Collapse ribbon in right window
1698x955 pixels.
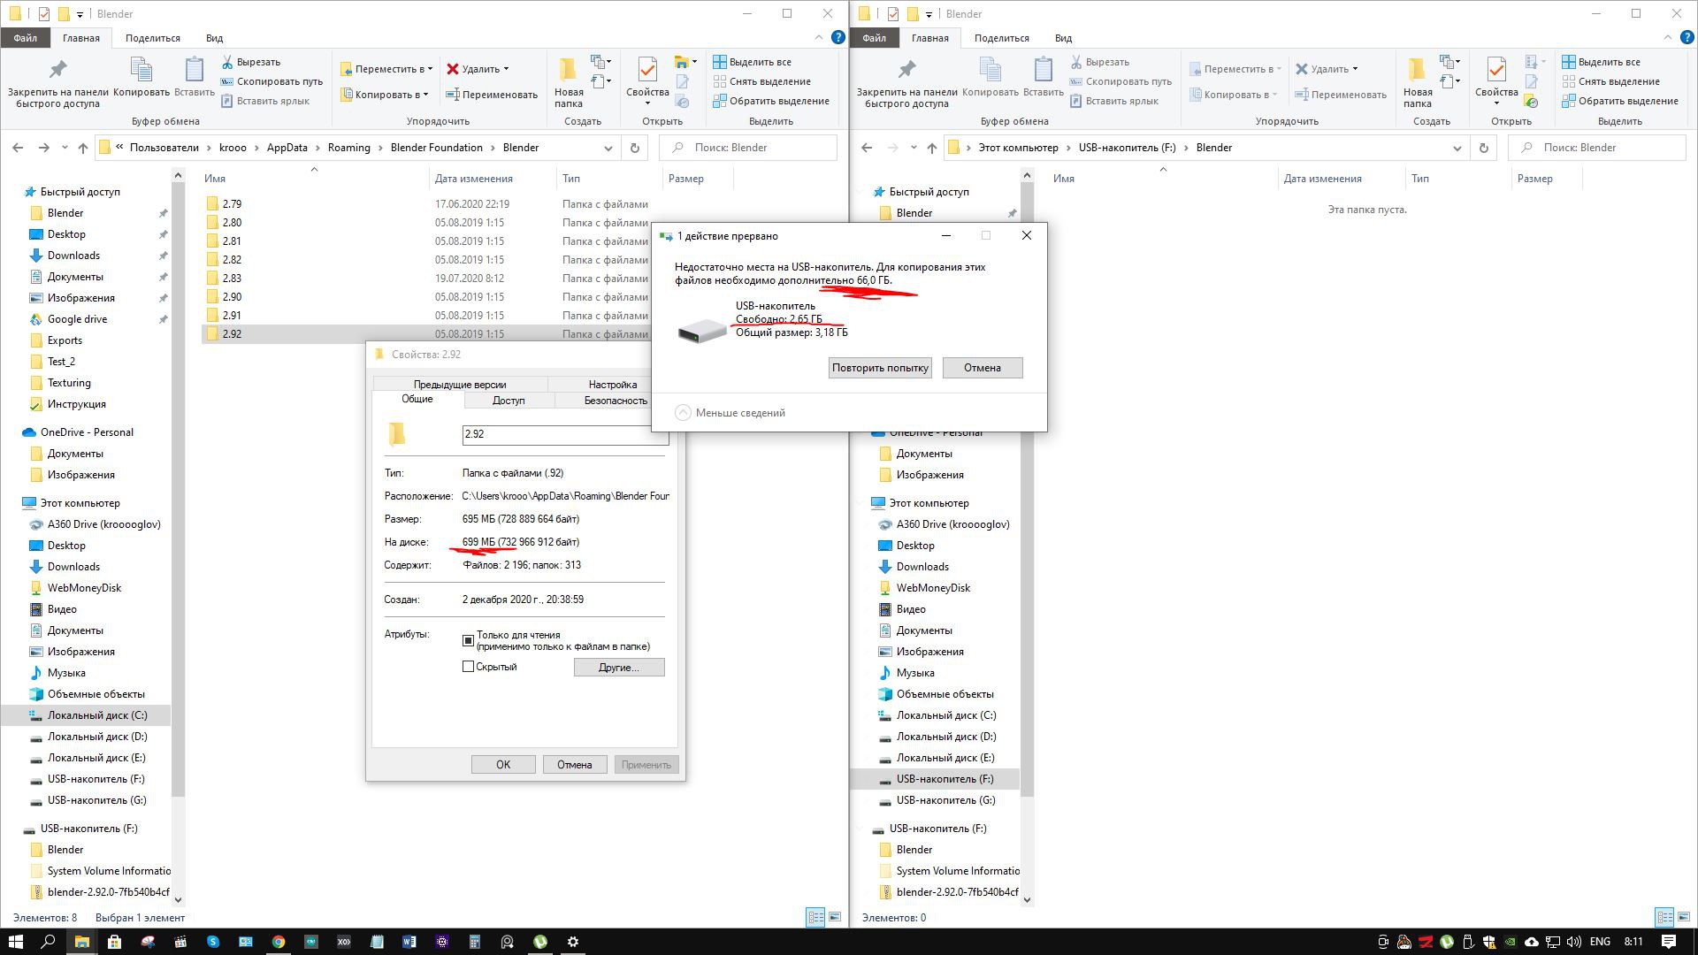tap(1668, 38)
